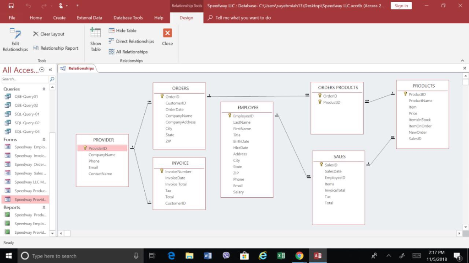Click horizontal scrollbar right arrow
Image resolution: width=469 pixels, height=263 pixels.
459,233
